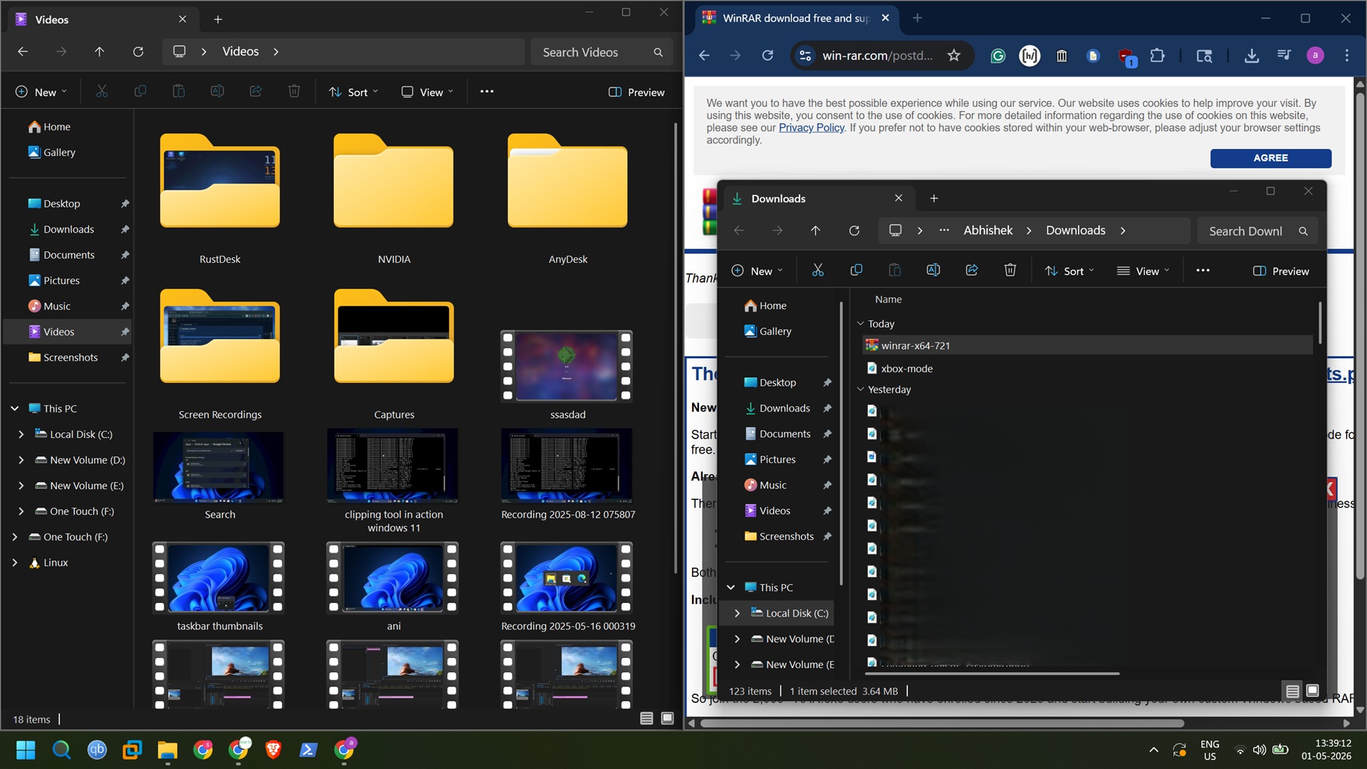Image resolution: width=1367 pixels, height=769 pixels.
Task: Reload the Chrome page
Action: [768, 56]
